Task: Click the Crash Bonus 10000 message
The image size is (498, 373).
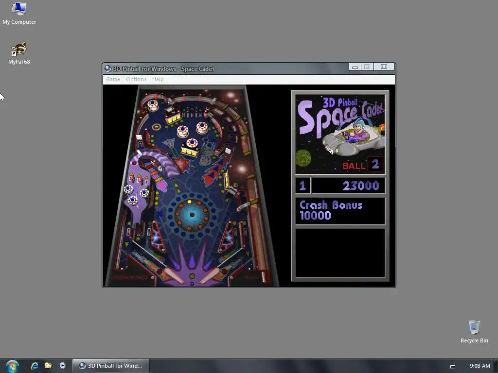Action: tap(340, 211)
